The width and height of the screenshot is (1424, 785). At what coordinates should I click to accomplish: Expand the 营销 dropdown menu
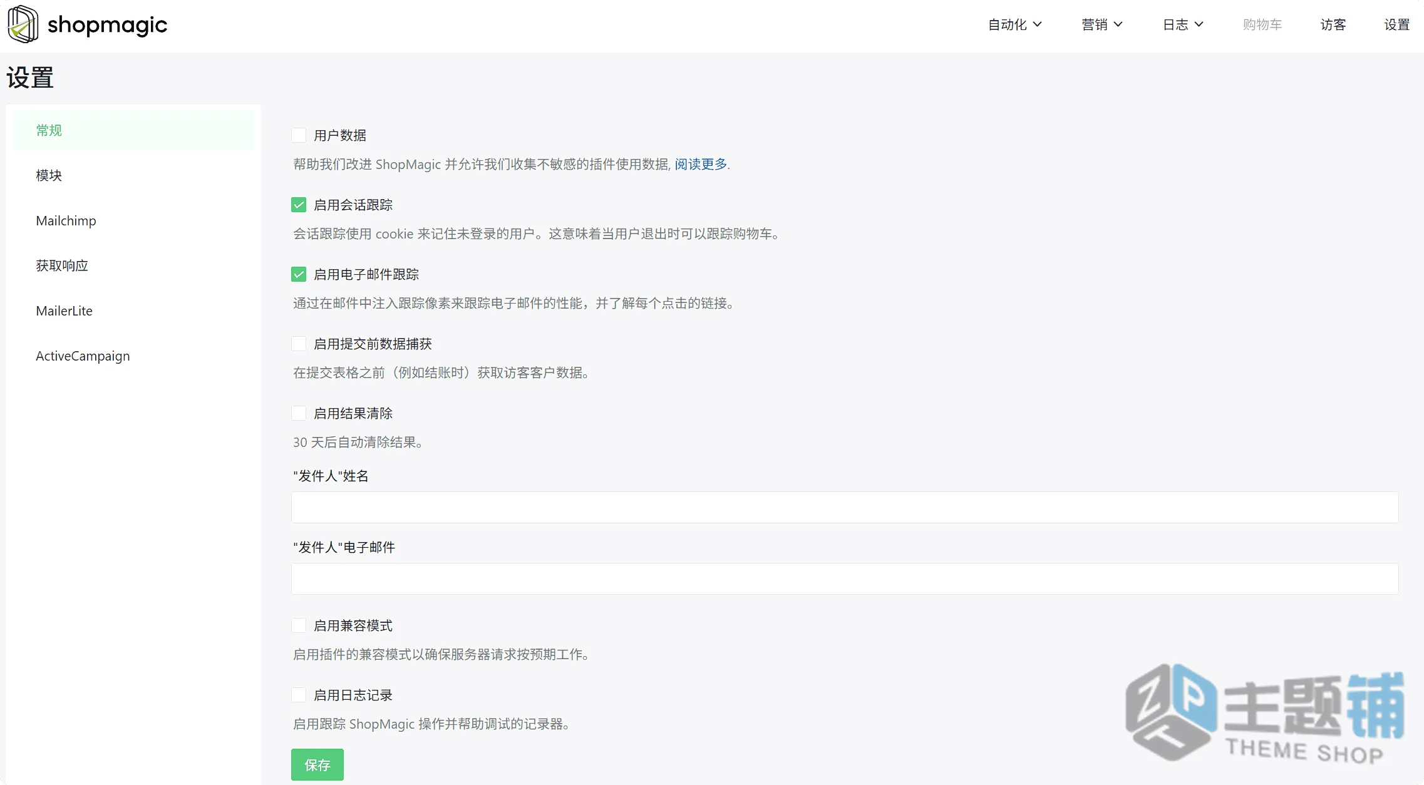coord(1102,24)
